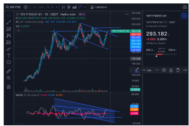Open symbol search for 10Y1!*D
189x126 pixels.
(13, 7)
